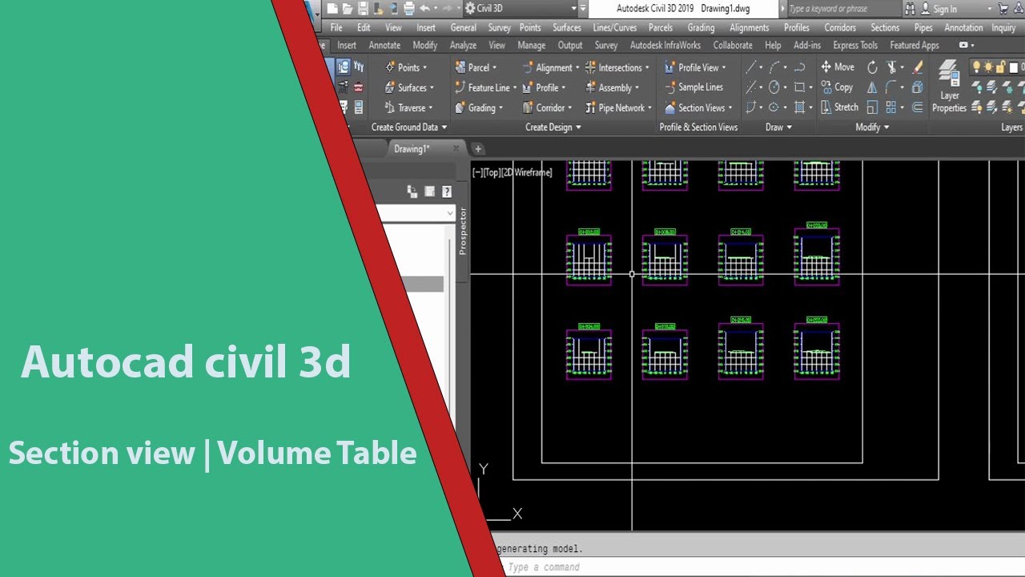This screenshot has height=577, width=1025.
Task: Close the Drawing1* tab
Action: [x=456, y=149]
